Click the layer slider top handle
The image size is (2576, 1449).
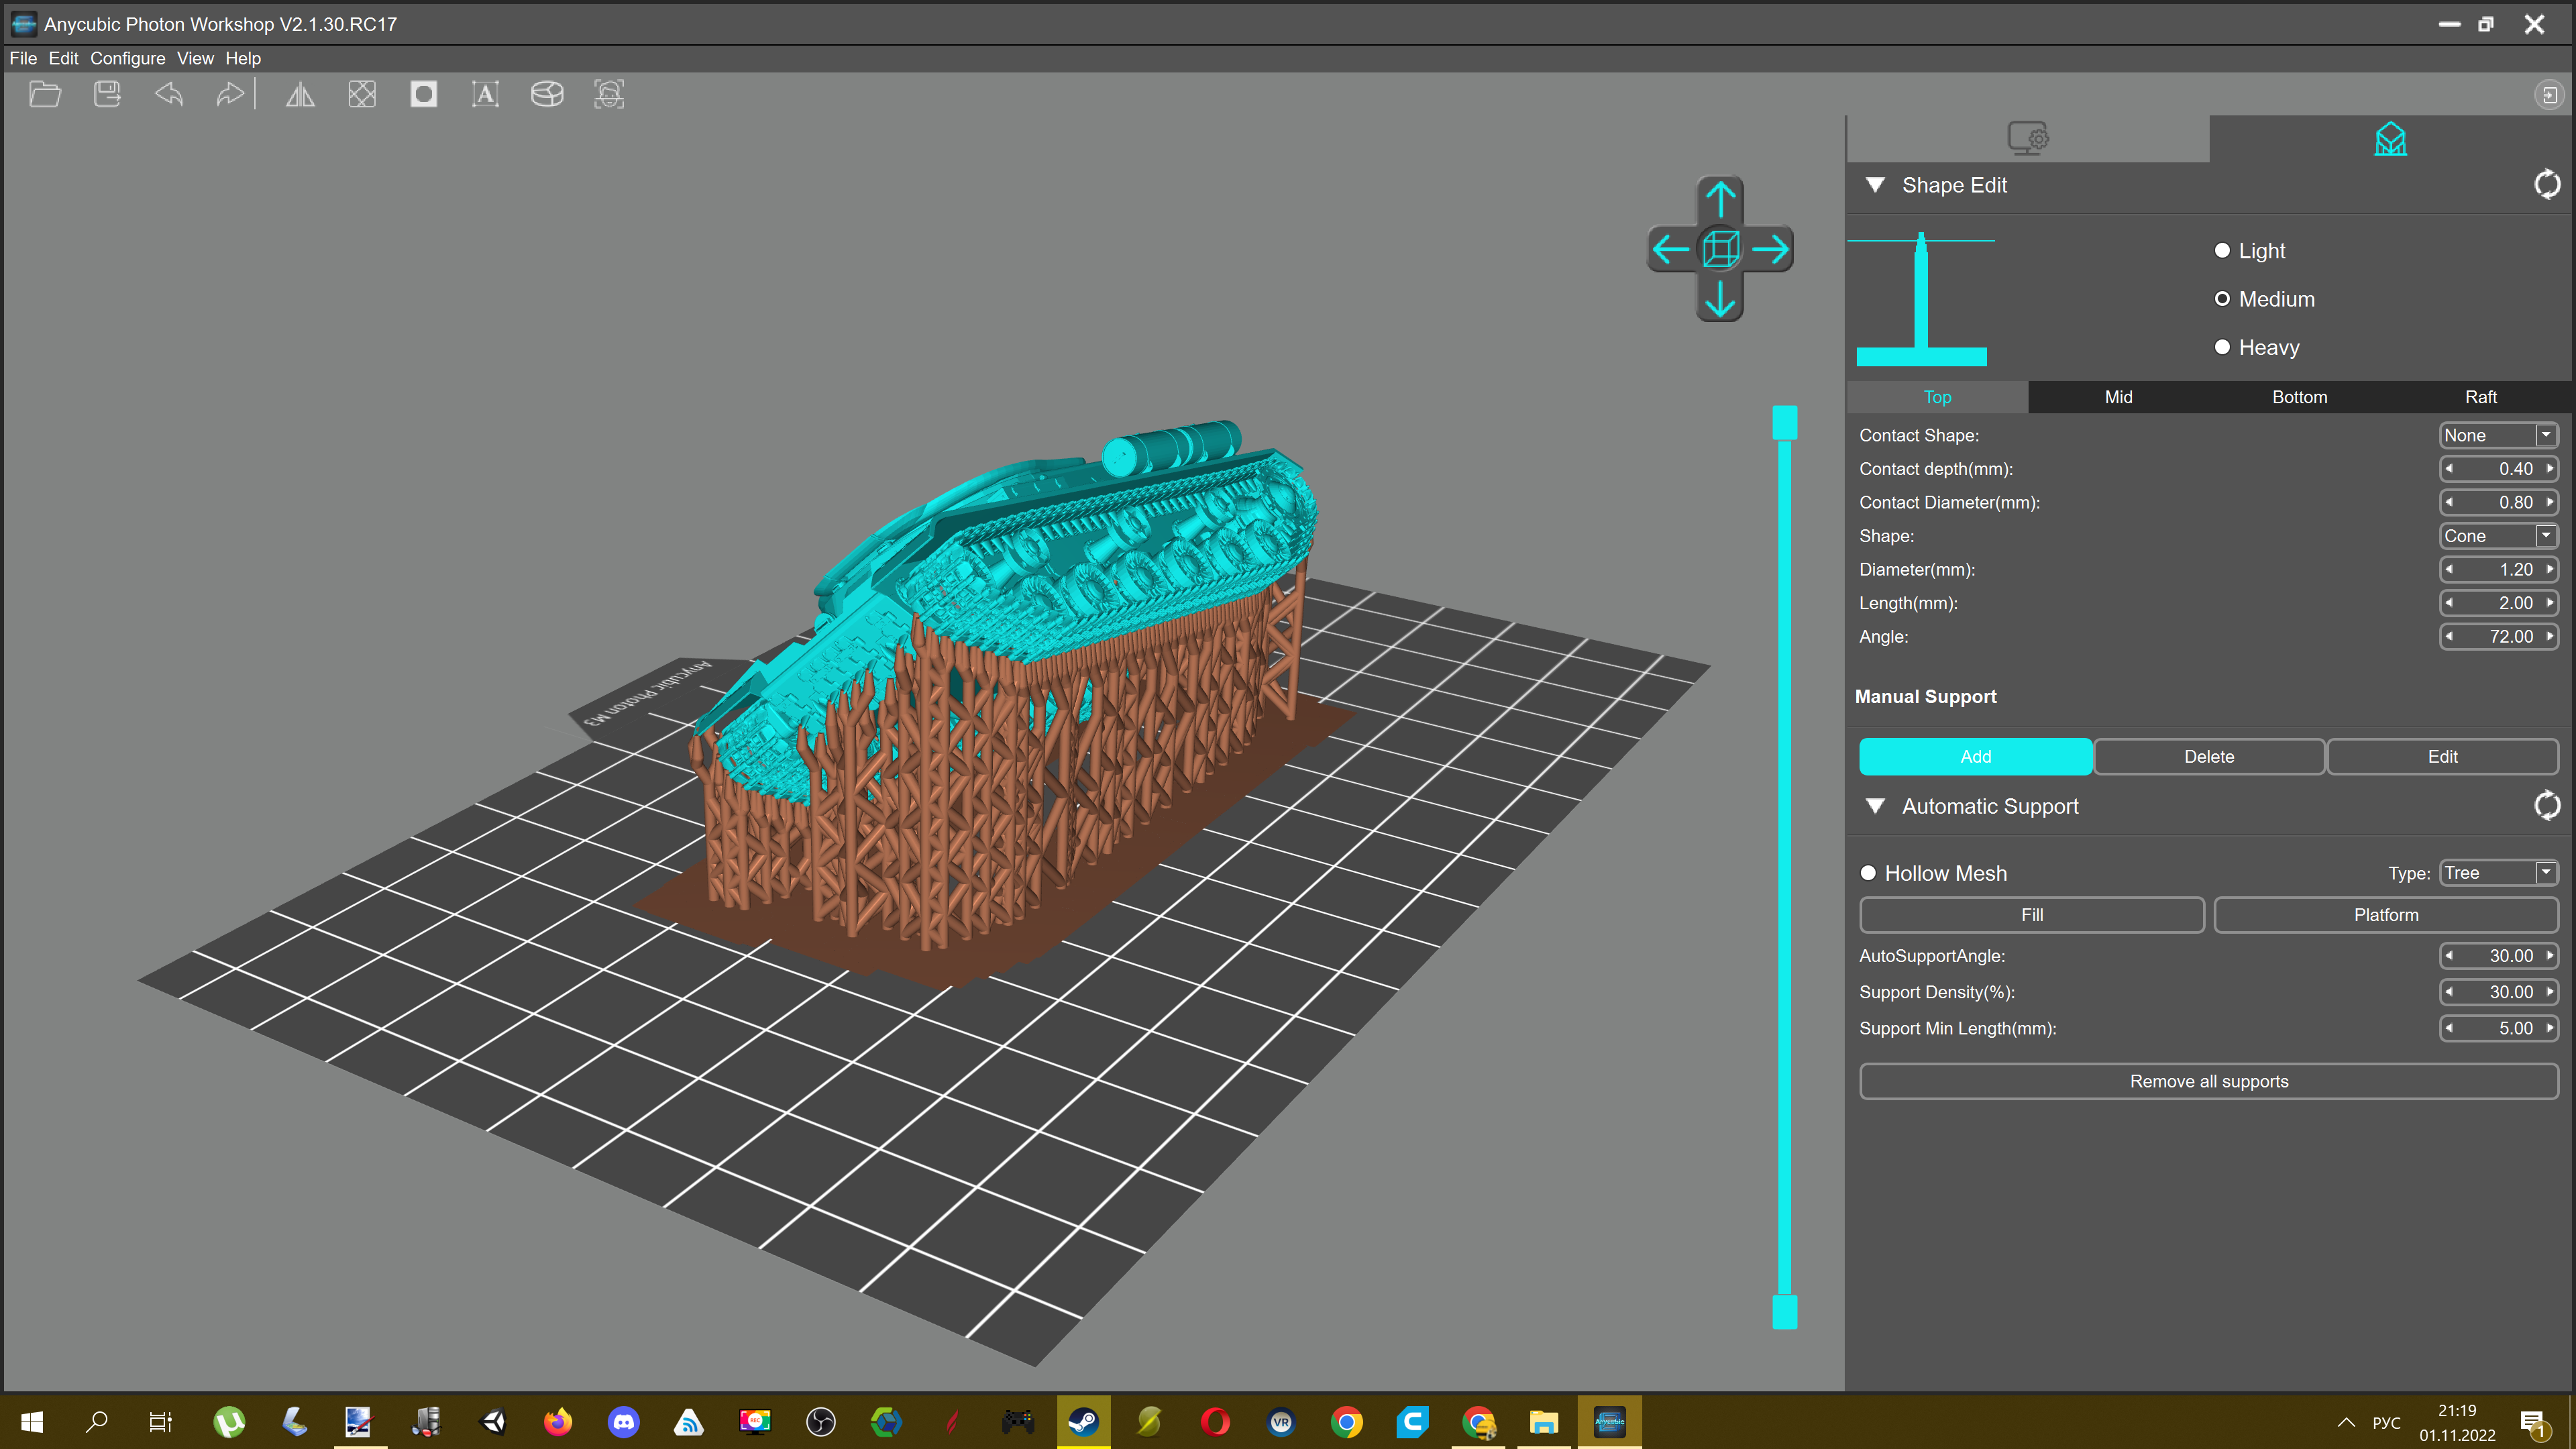click(1784, 422)
